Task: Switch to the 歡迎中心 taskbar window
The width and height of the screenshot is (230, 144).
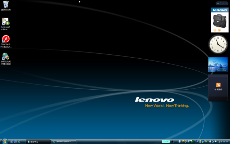Action: (x=38, y=141)
